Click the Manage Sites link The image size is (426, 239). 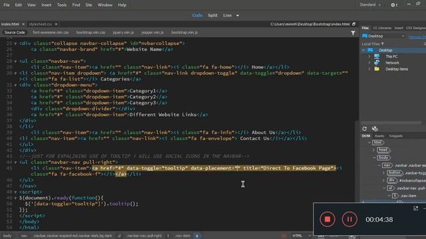[x=417, y=37]
